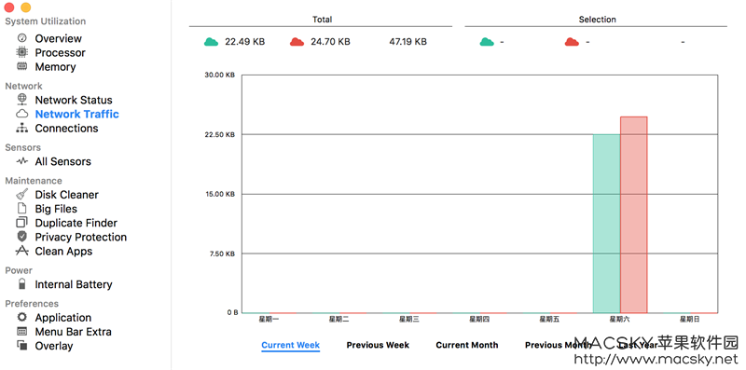Open the Memory module icon
Viewport: 746px width, 370px height.
pyautogui.click(x=21, y=66)
